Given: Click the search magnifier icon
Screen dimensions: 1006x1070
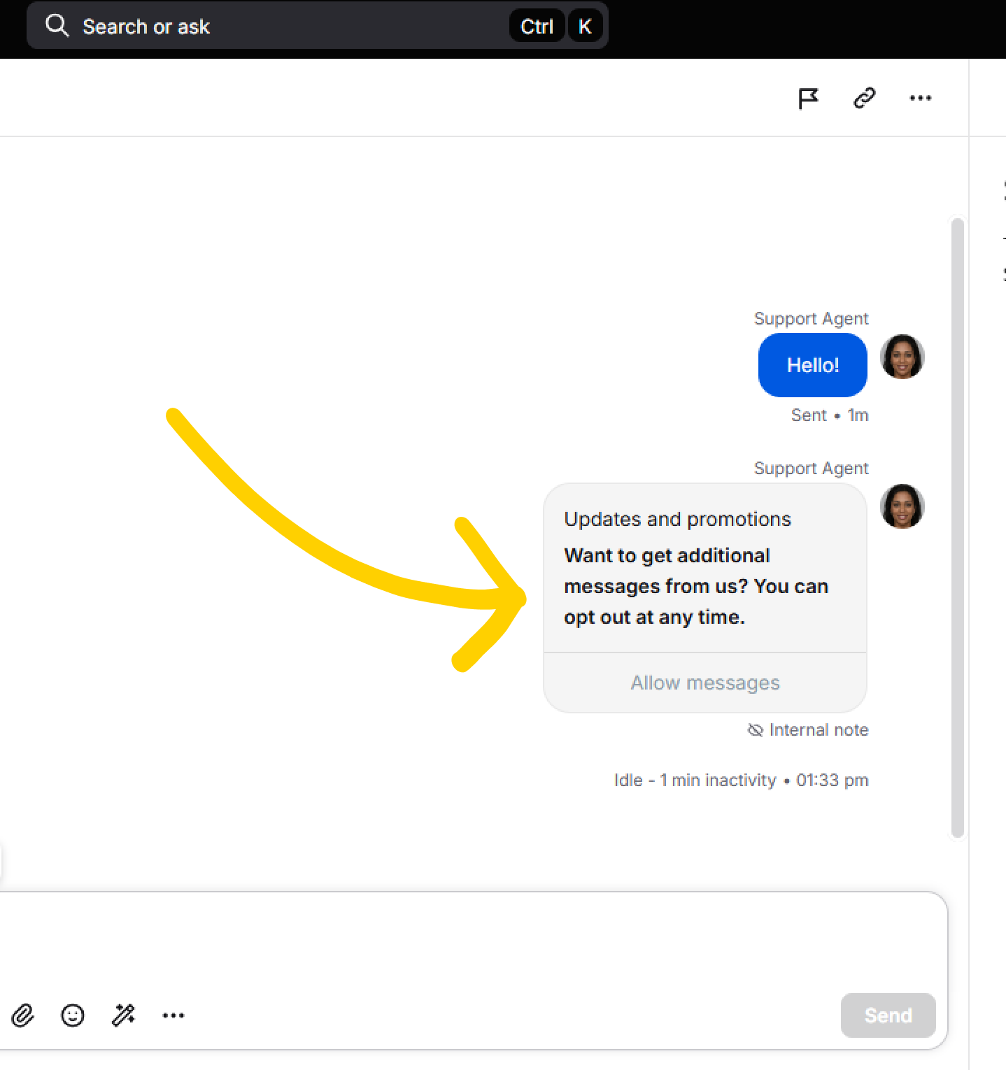Looking at the screenshot, I should (57, 26).
